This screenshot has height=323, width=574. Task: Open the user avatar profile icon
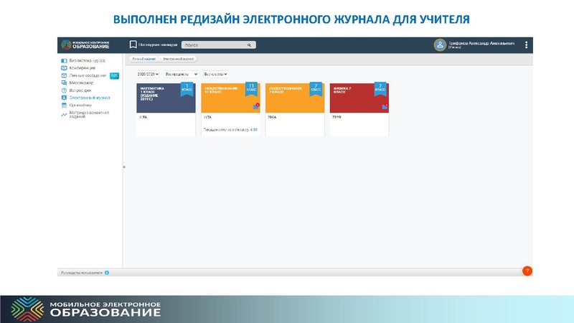(440, 45)
